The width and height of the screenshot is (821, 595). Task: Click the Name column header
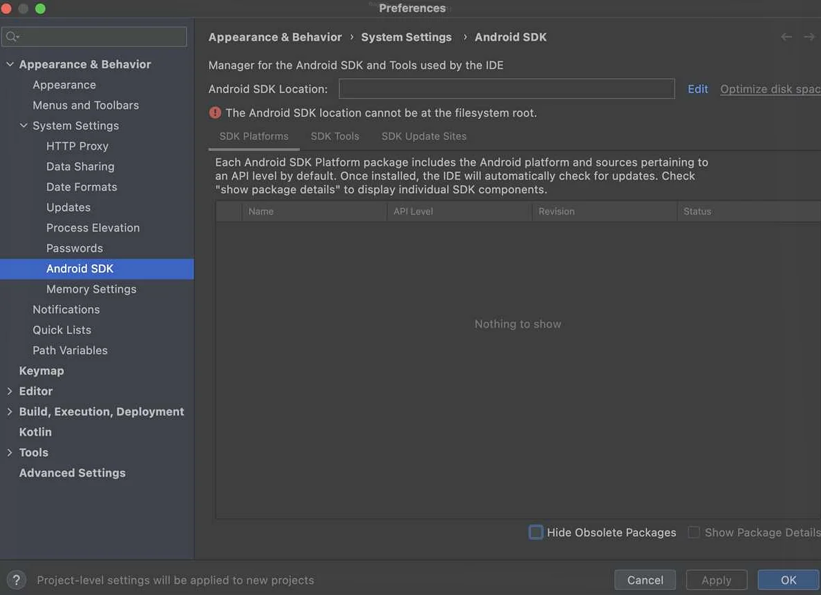pyautogui.click(x=314, y=211)
